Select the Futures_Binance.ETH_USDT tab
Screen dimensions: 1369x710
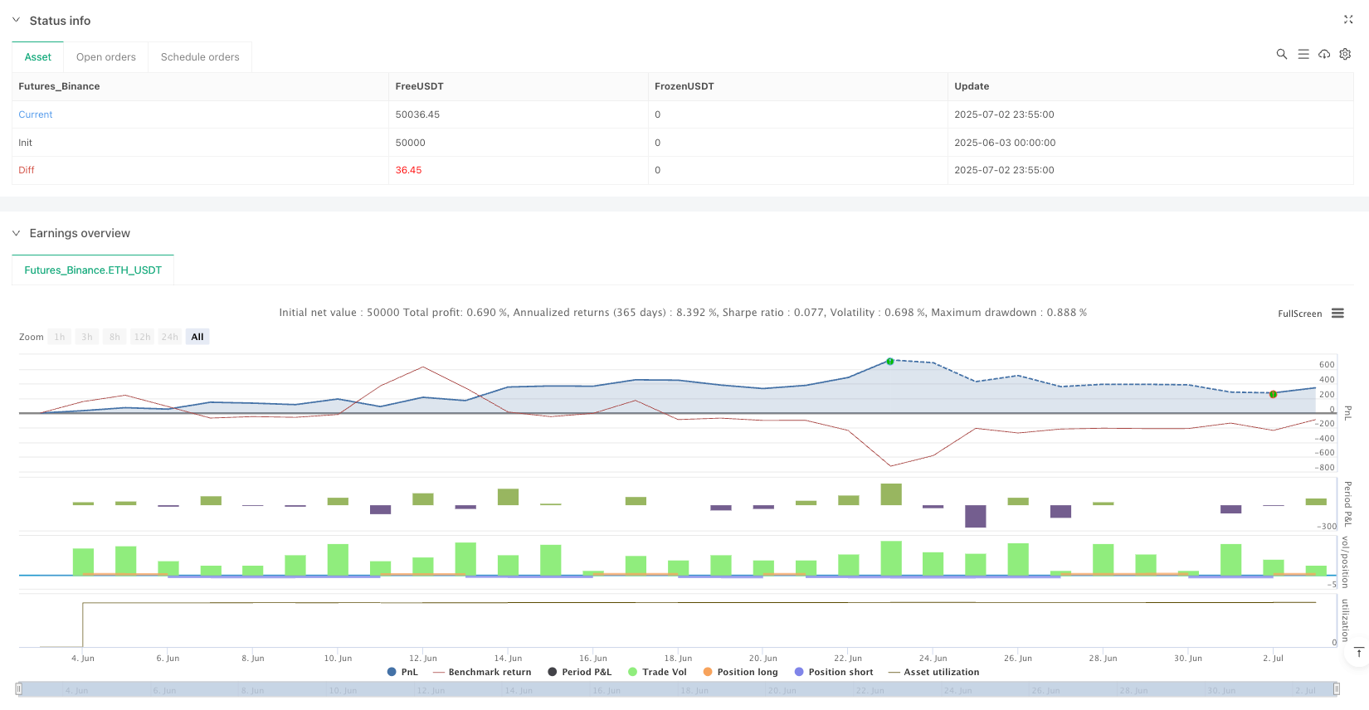click(x=93, y=270)
